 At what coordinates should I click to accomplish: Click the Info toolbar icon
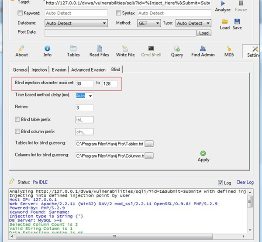tap(47, 51)
